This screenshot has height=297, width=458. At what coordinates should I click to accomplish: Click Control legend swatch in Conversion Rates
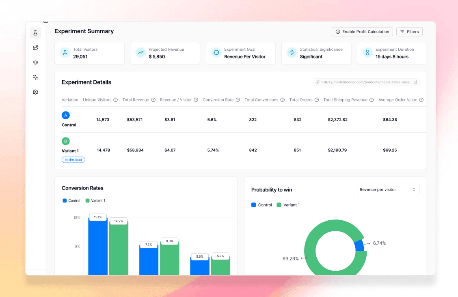[x=65, y=201]
